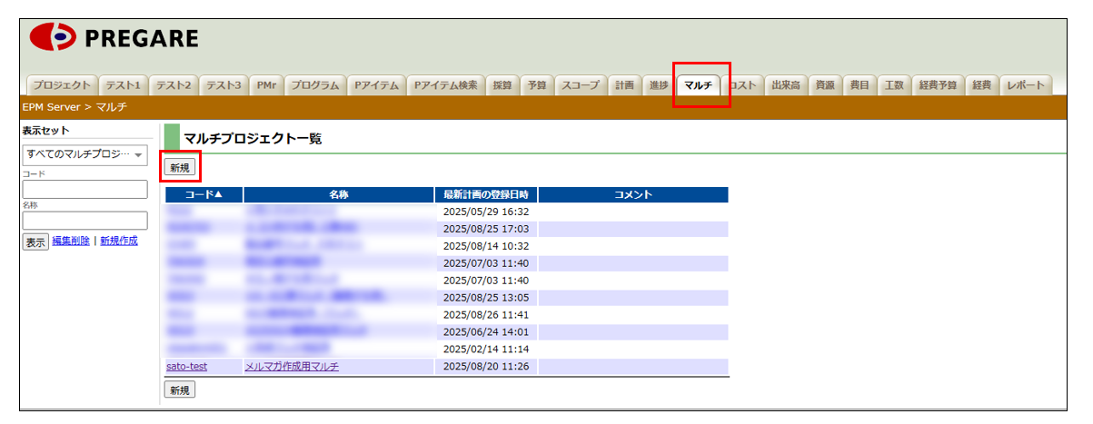Image resolution: width=1093 pixels, height=424 pixels.
Task: Expand the 表示セット dropdown
Action: coord(84,155)
